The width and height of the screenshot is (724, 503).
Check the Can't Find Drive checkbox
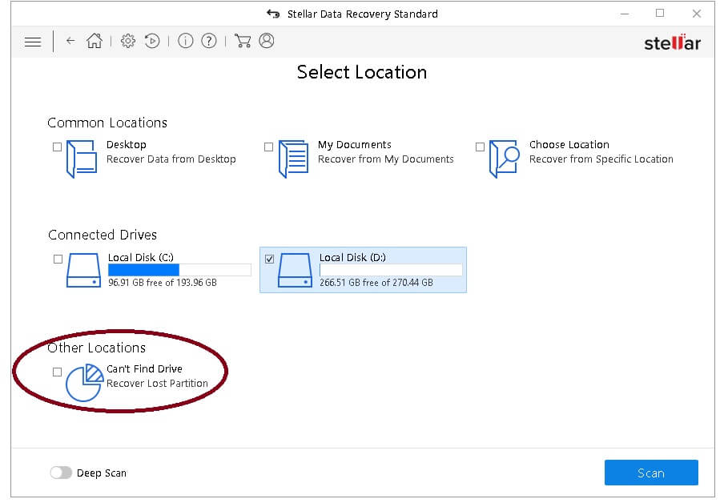(x=57, y=372)
